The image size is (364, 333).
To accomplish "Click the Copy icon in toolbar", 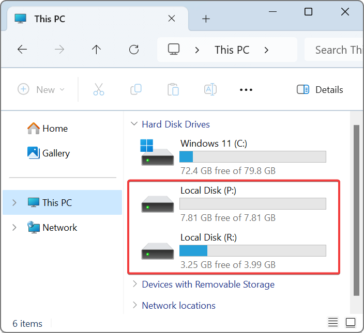I will (x=136, y=89).
